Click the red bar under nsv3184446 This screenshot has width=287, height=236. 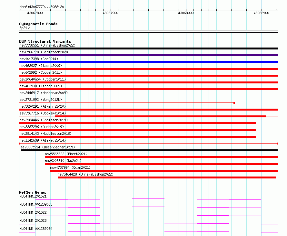click(x=137, y=123)
